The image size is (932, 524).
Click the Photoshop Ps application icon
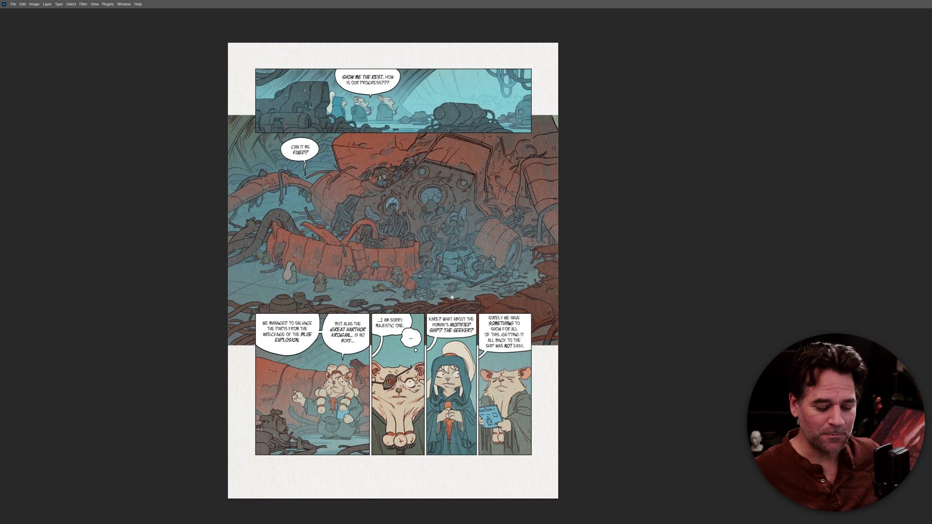pyautogui.click(x=4, y=4)
